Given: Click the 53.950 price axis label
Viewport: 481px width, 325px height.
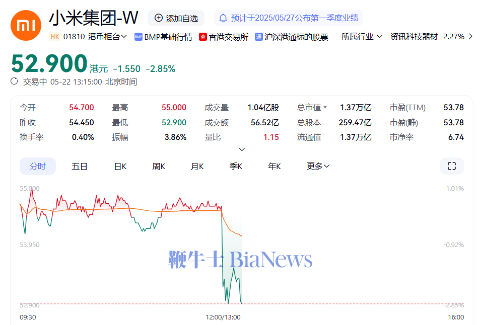Looking at the screenshot, I should click(29, 245).
